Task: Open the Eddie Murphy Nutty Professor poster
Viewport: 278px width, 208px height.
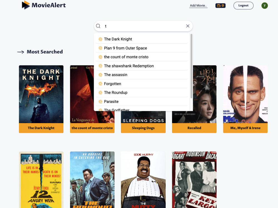Action: click(x=143, y=180)
